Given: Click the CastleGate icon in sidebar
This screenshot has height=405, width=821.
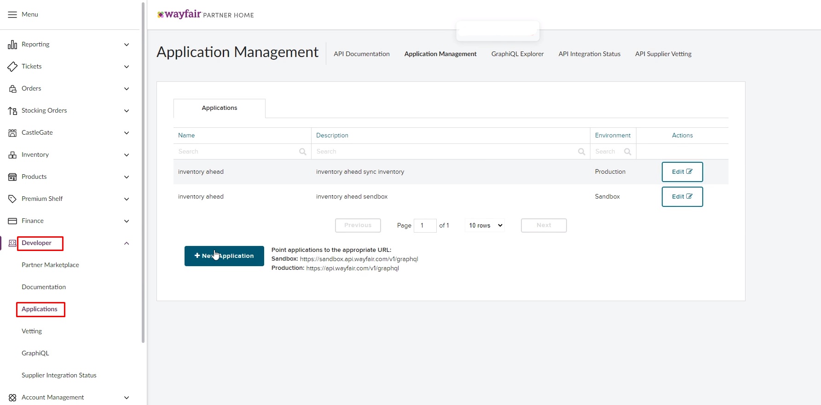Looking at the screenshot, I should pos(12,133).
